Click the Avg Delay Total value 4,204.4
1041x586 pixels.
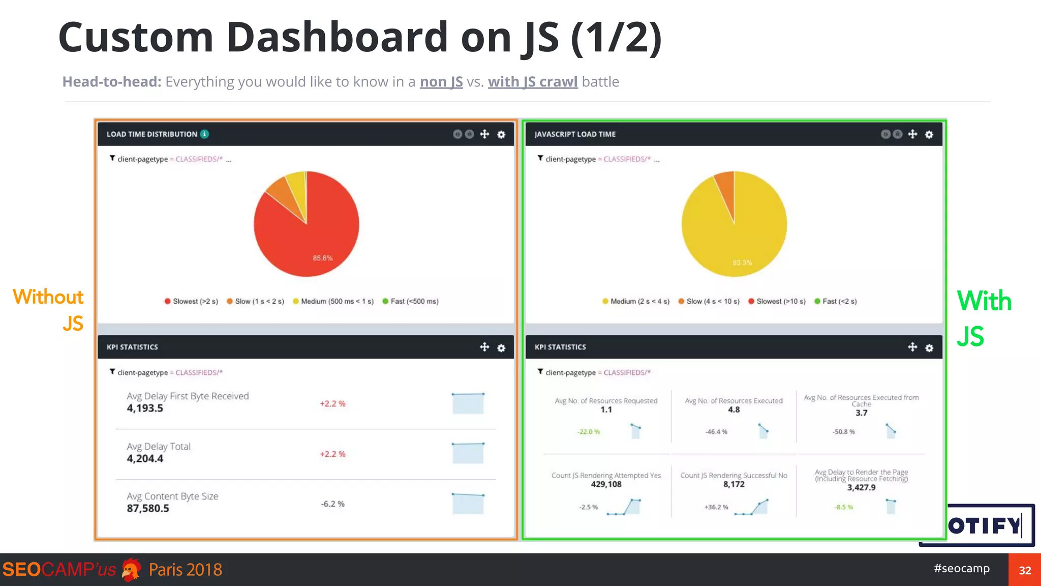point(145,458)
